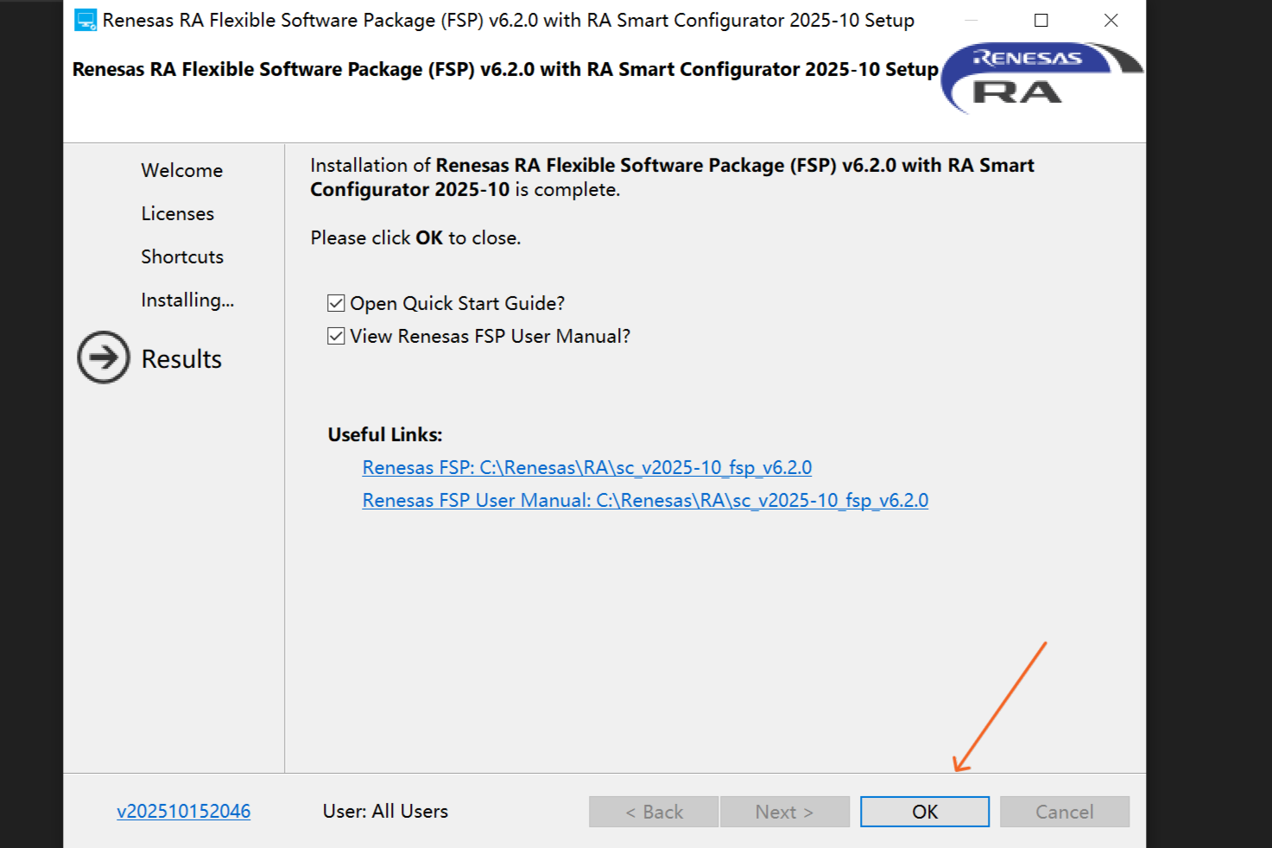Screen dimensions: 1272x848
Task: Click the Results step arrow icon
Action: 104,358
